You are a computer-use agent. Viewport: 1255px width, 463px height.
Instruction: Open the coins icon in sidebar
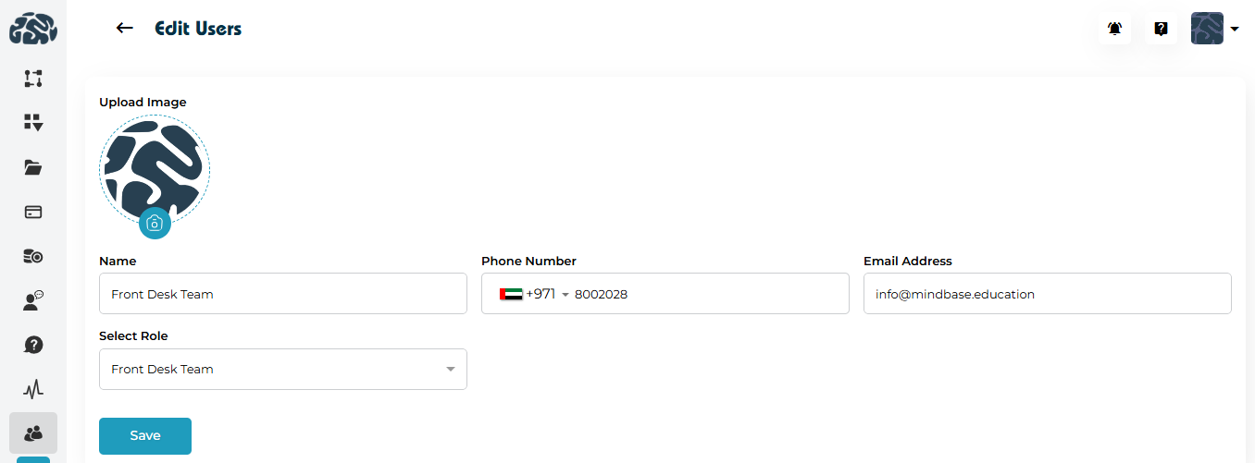pos(33,256)
